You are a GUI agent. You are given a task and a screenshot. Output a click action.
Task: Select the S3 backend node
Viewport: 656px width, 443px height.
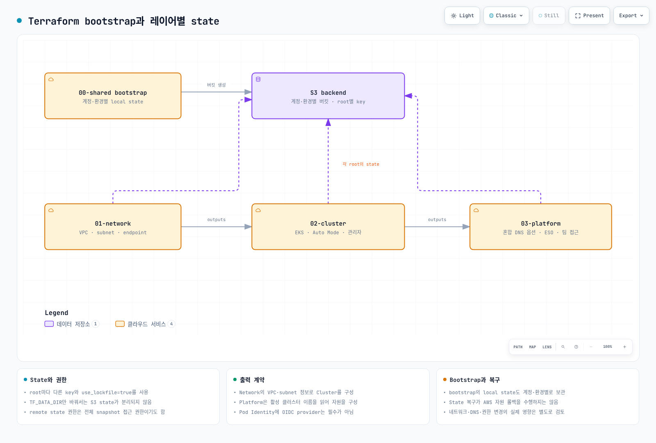point(328,96)
